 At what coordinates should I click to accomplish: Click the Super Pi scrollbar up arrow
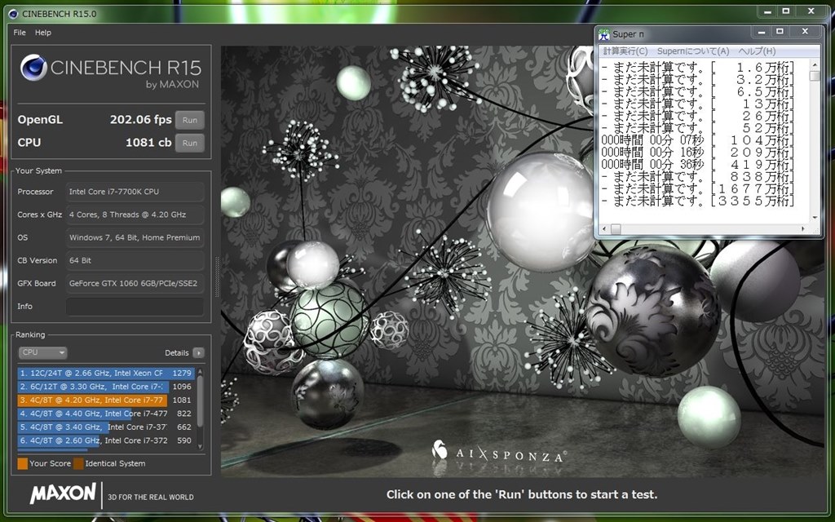pos(814,64)
